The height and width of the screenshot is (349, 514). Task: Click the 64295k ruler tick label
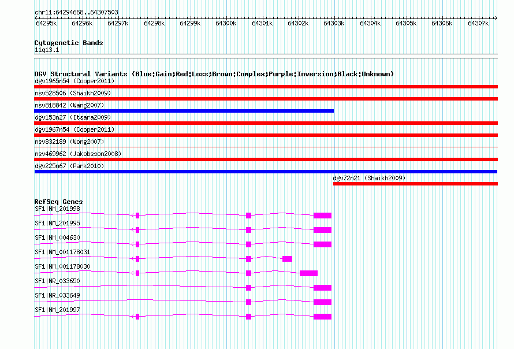click(46, 23)
